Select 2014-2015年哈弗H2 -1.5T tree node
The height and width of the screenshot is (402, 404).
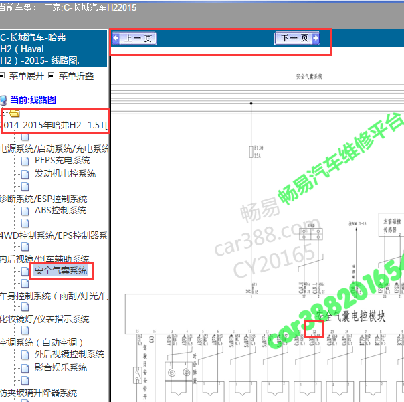coord(54,125)
